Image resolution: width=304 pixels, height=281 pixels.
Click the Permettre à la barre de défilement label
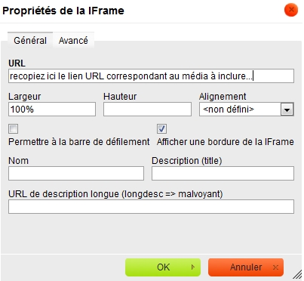pyautogui.click(x=79, y=142)
